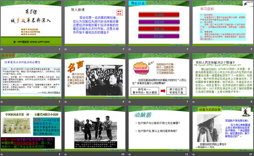This screenshot has height=156, width=254.
Task: Select slide 2 titled 导入新课
Action: (95, 23)
